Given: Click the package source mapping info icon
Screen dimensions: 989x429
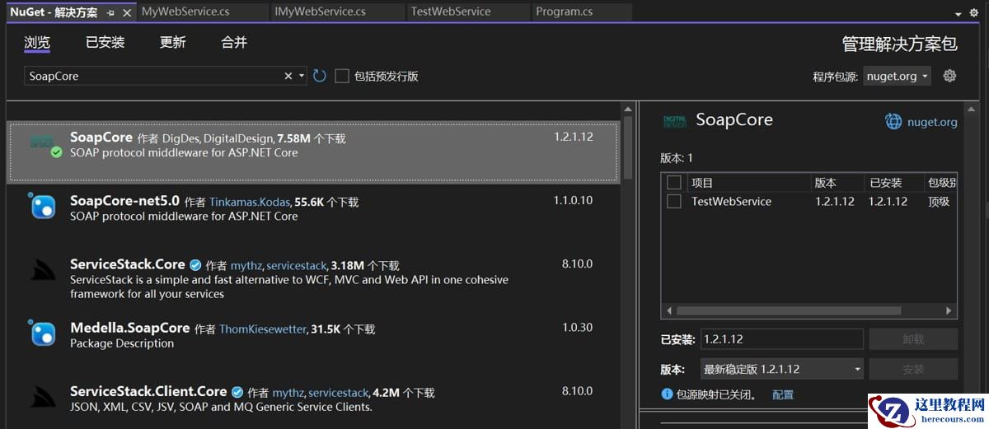Looking at the screenshot, I should coord(667,394).
